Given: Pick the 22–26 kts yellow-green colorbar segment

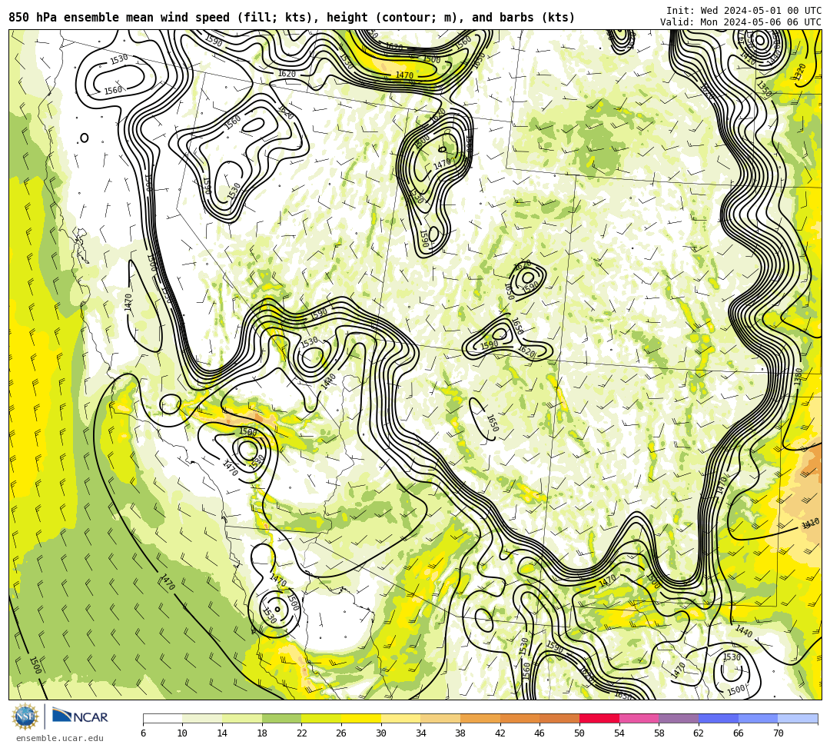Looking at the screenshot, I should point(321,718).
